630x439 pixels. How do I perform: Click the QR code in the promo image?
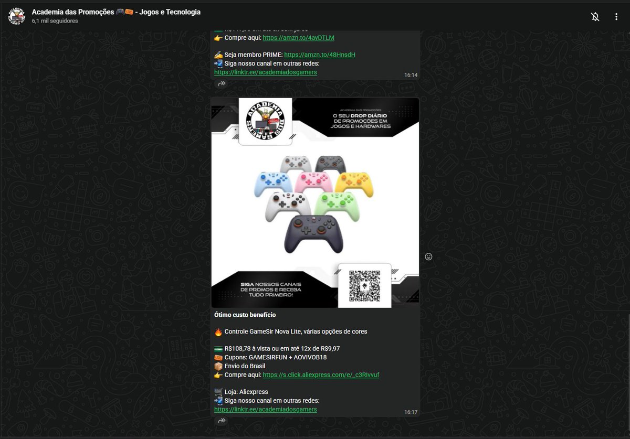[364, 286]
